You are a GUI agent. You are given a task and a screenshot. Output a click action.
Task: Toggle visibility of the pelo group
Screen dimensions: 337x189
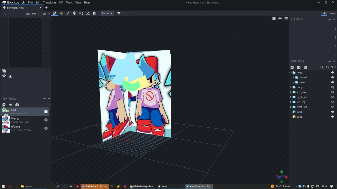click(333, 82)
